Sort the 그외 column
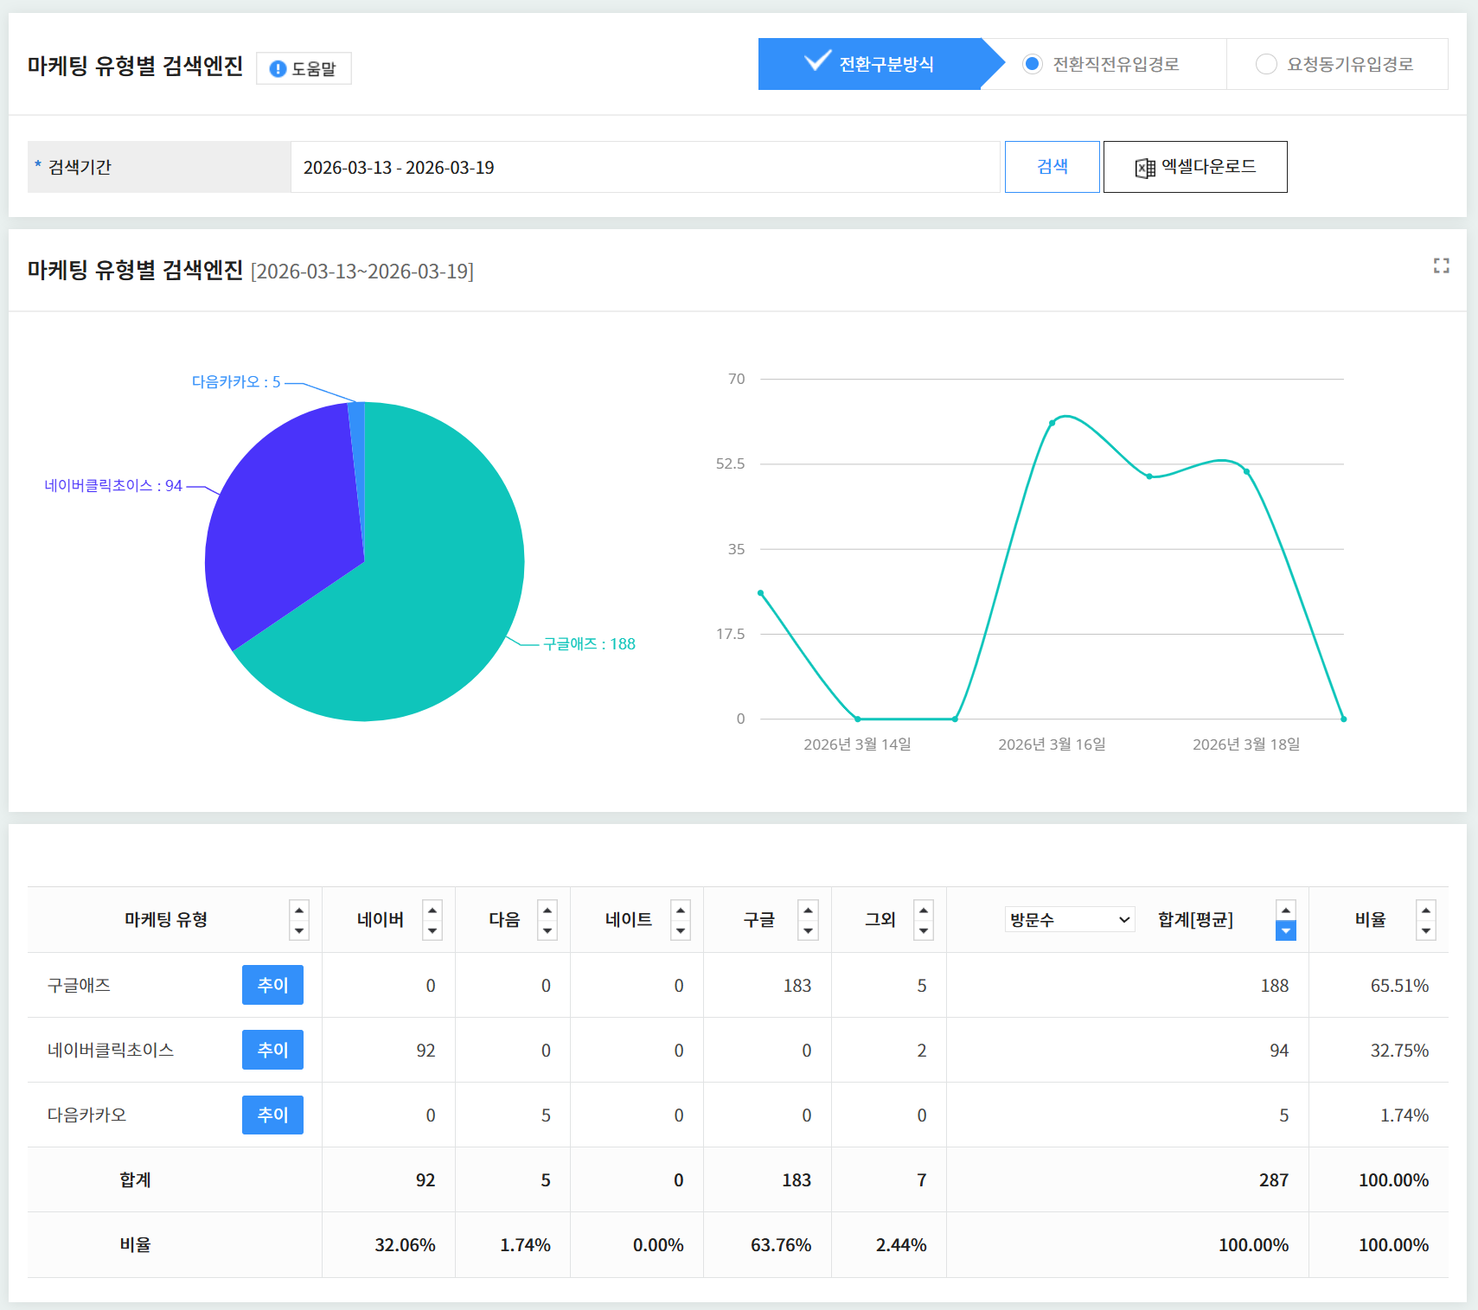Viewport: 1478px width, 1310px height. tap(924, 920)
